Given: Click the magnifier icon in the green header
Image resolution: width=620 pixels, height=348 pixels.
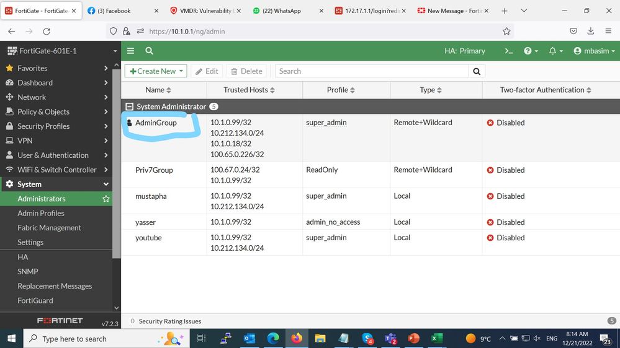Looking at the screenshot, I should (150, 51).
